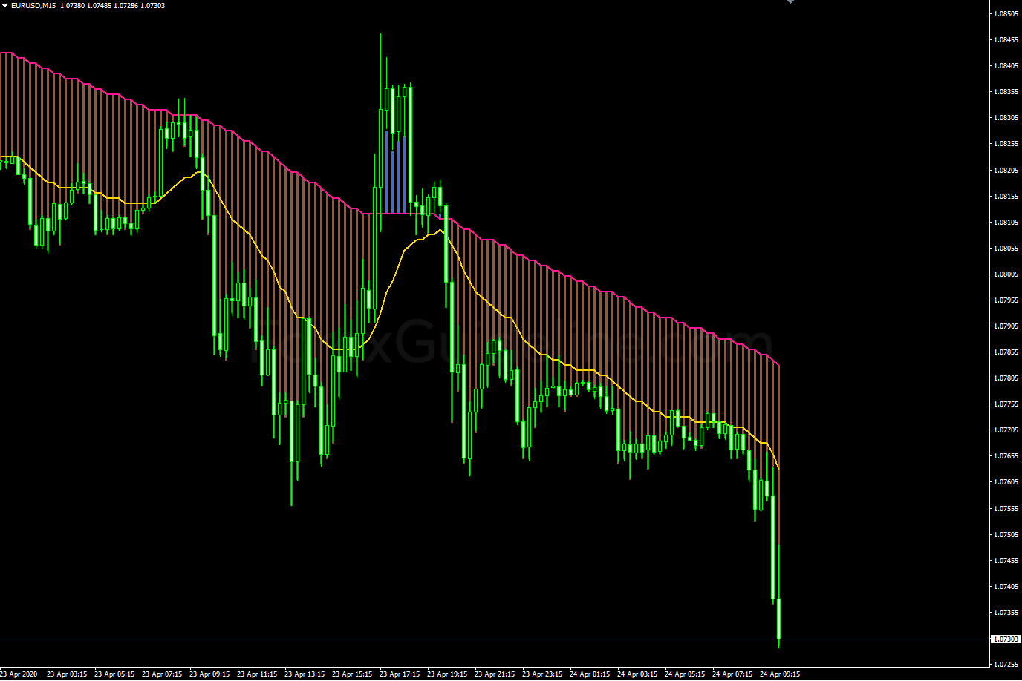Click the 23 Apr 07:15 time label
Viewport: 1022px width, 681px height.
[x=162, y=674]
